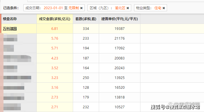Select the 10527 unit price cell
The width and height of the screenshot is (204, 112).
point(120,107)
